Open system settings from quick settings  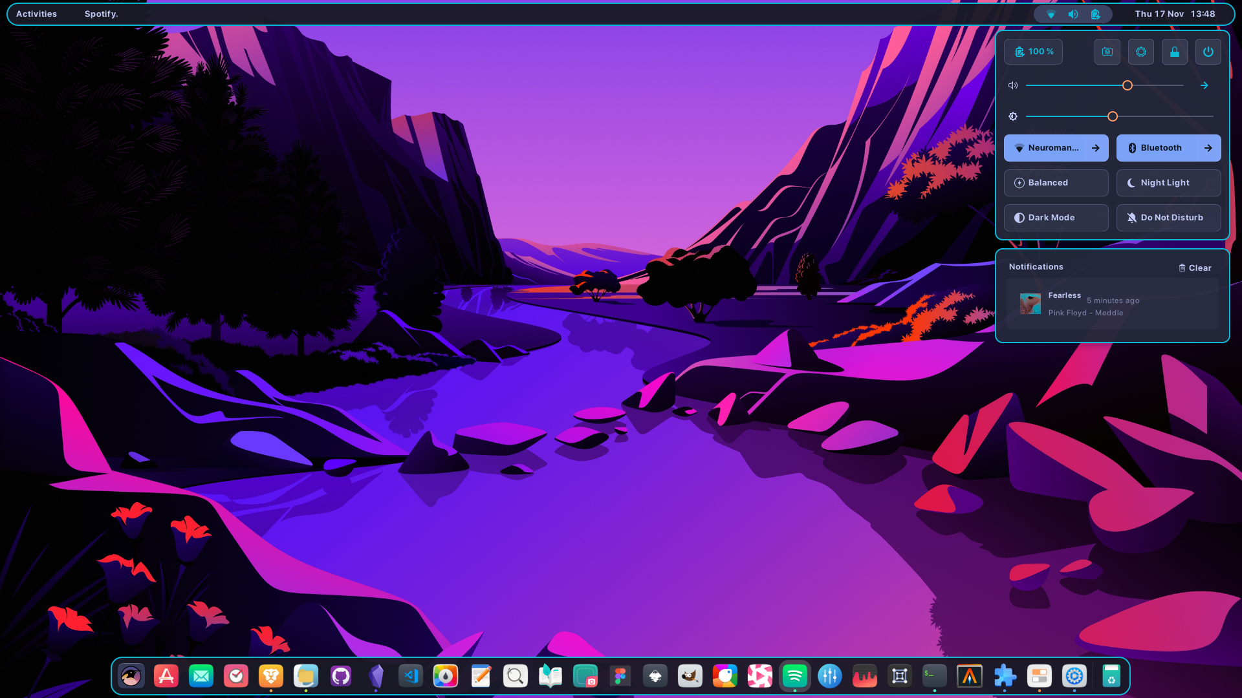pyautogui.click(x=1141, y=52)
